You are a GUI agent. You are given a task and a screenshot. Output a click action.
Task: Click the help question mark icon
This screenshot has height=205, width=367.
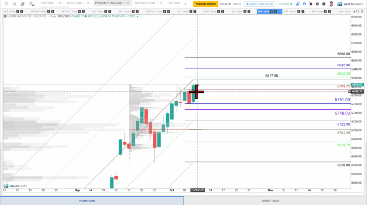coord(324,4)
